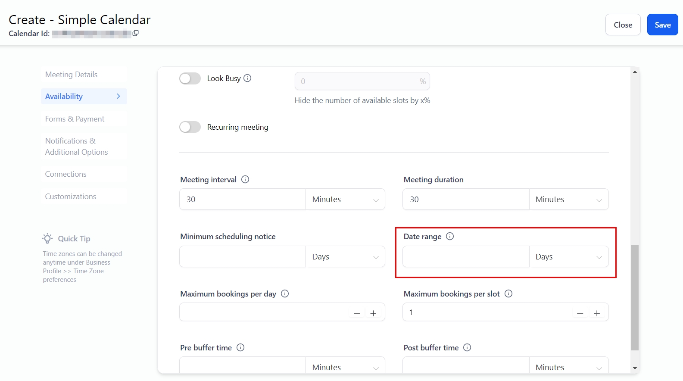The image size is (683, 381).
Task: Click the Meeting duration value field
Action: [x=466, y=200]
